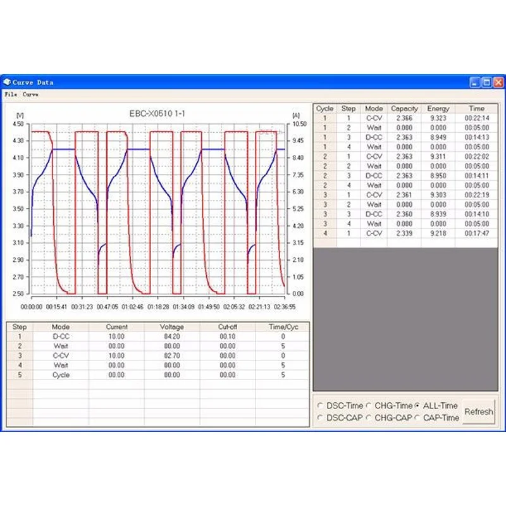
Task: Switch to the CHG-CAP radio option
Action: pyautogui.click(x=369, y=417)
